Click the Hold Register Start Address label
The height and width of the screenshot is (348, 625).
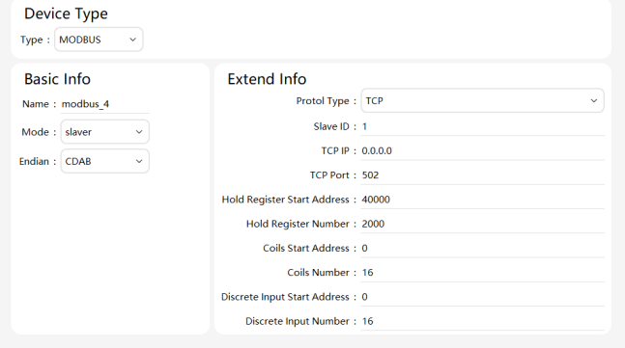(285, 200)
